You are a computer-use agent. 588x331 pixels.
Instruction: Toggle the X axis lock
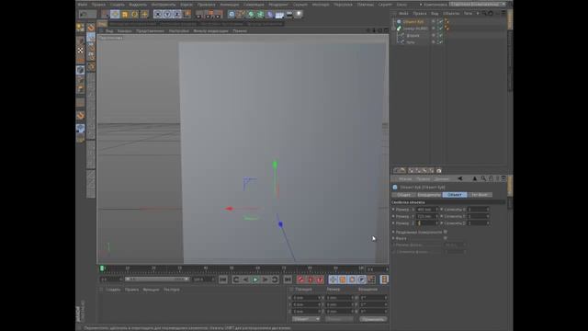158,15
